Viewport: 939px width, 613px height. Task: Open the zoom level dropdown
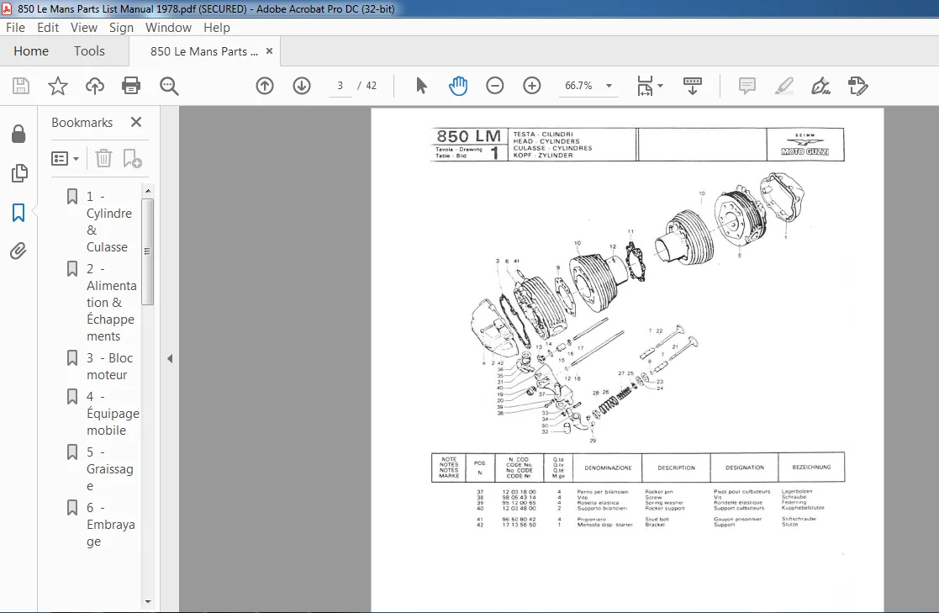609,86
